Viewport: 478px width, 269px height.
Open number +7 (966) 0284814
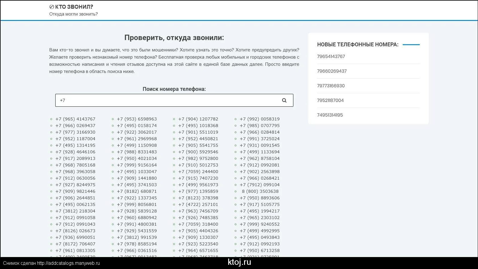[260, 132]
